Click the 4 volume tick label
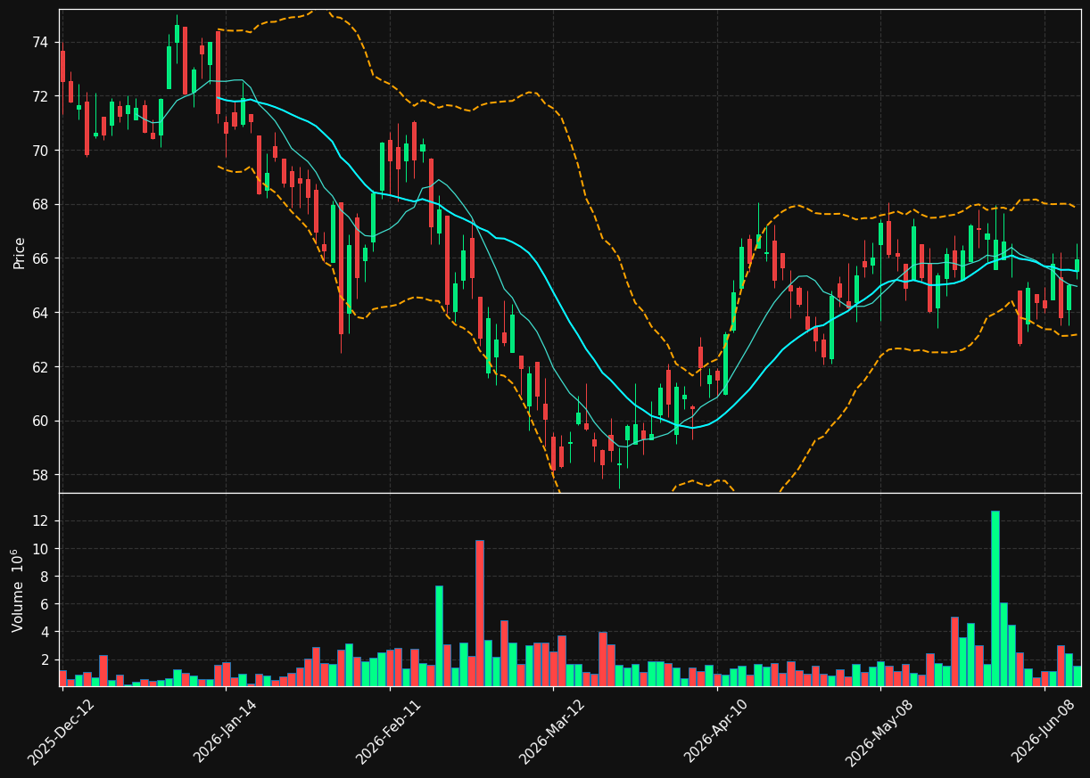 pos(45,632)
